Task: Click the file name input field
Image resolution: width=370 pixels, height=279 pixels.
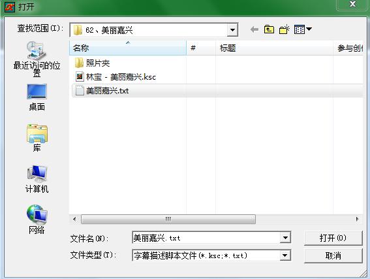Action: [x=206, y=238]
